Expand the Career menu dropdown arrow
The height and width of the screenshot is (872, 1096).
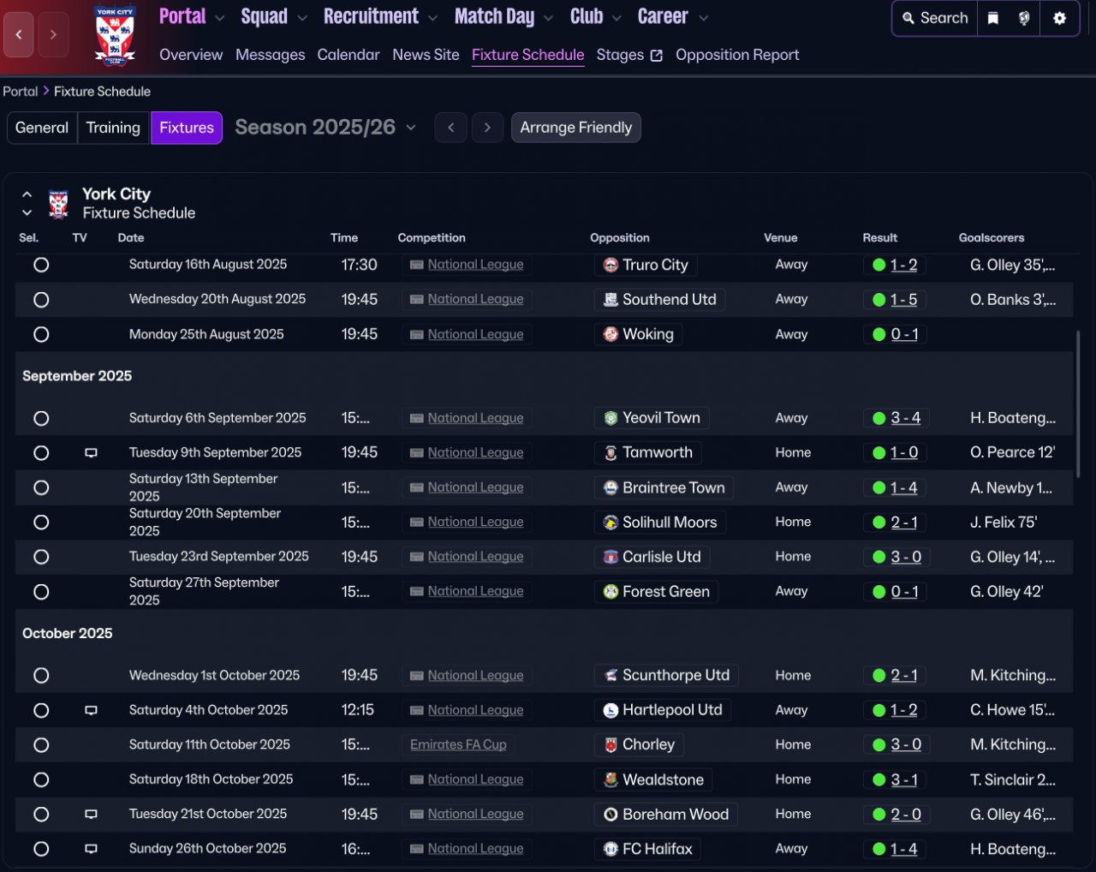(703, 18)
